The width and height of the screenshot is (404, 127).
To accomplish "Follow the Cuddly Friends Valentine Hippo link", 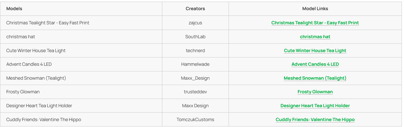I will click(315, 120).
